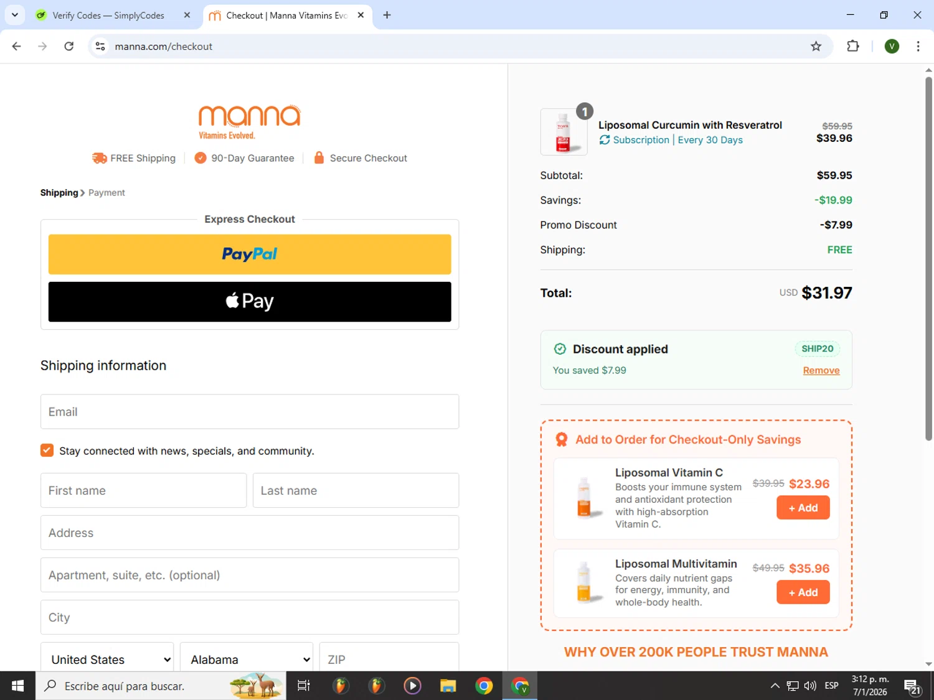The height and width of the screenshot is (700, 934).
Task: Go to the Payment breadcrumb step
Action: tap(106, 193)
